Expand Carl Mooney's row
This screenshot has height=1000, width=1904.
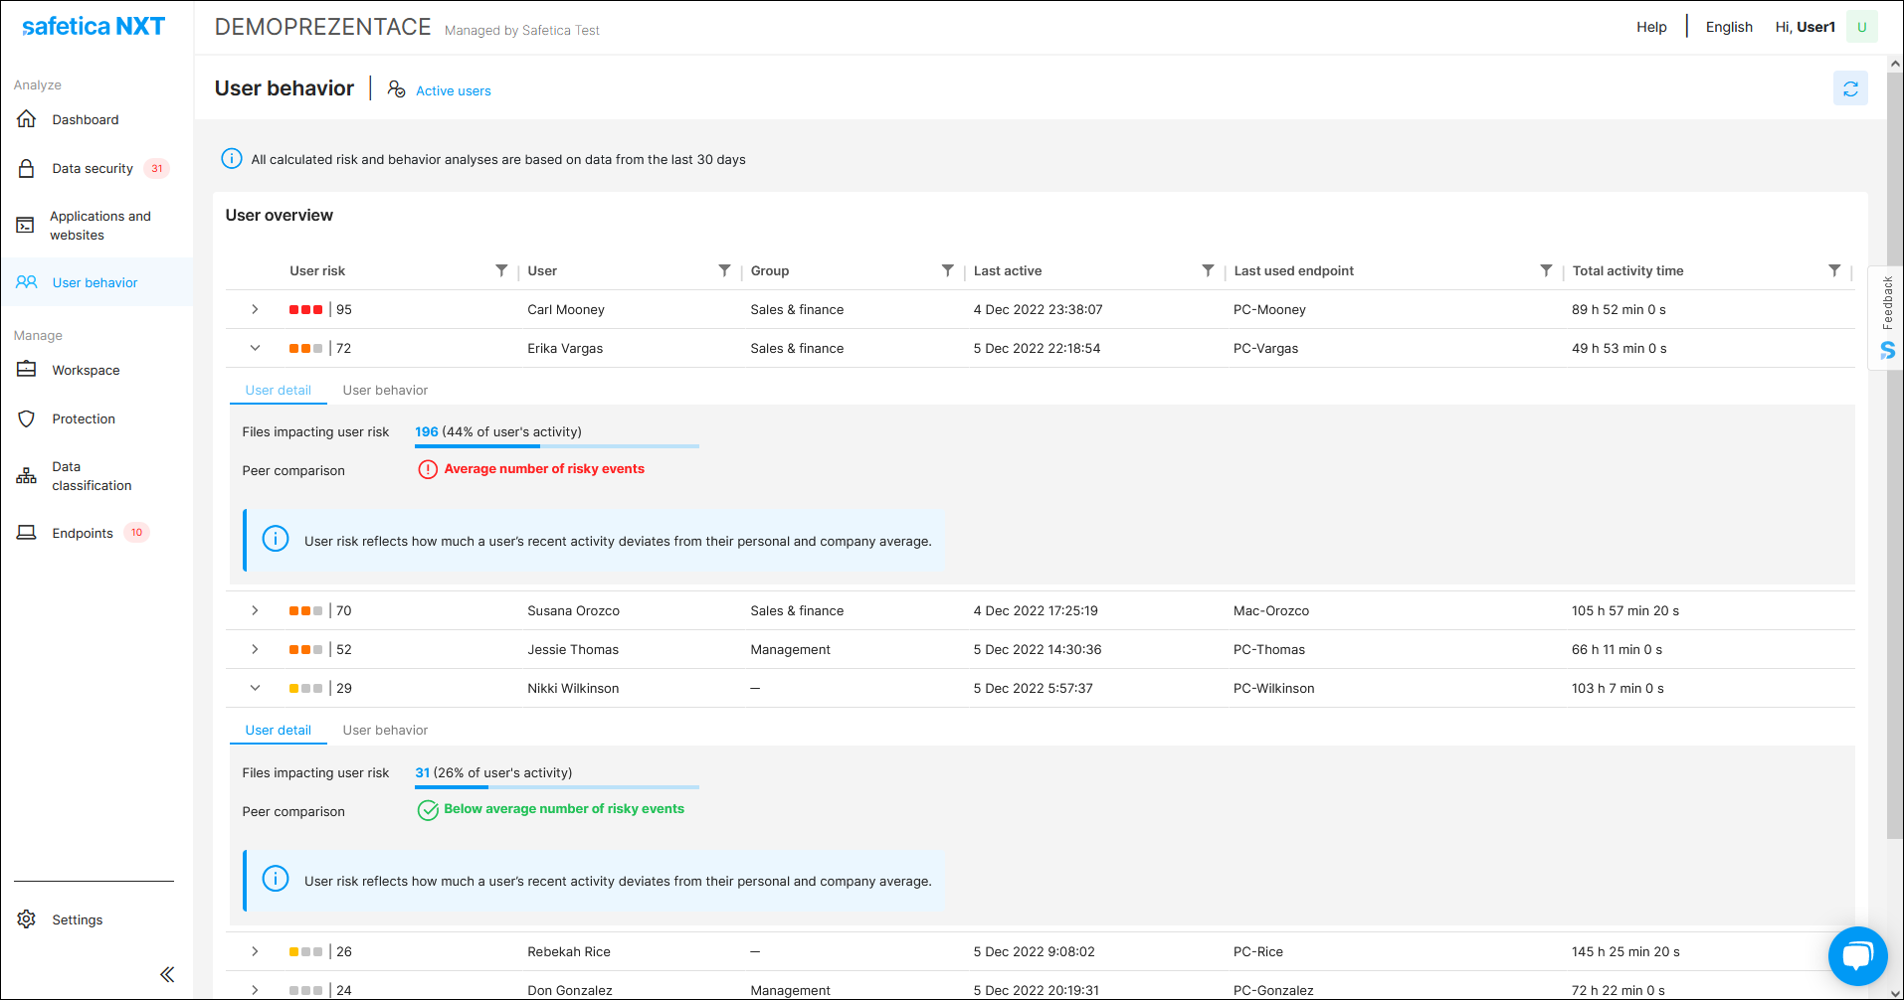255,309
